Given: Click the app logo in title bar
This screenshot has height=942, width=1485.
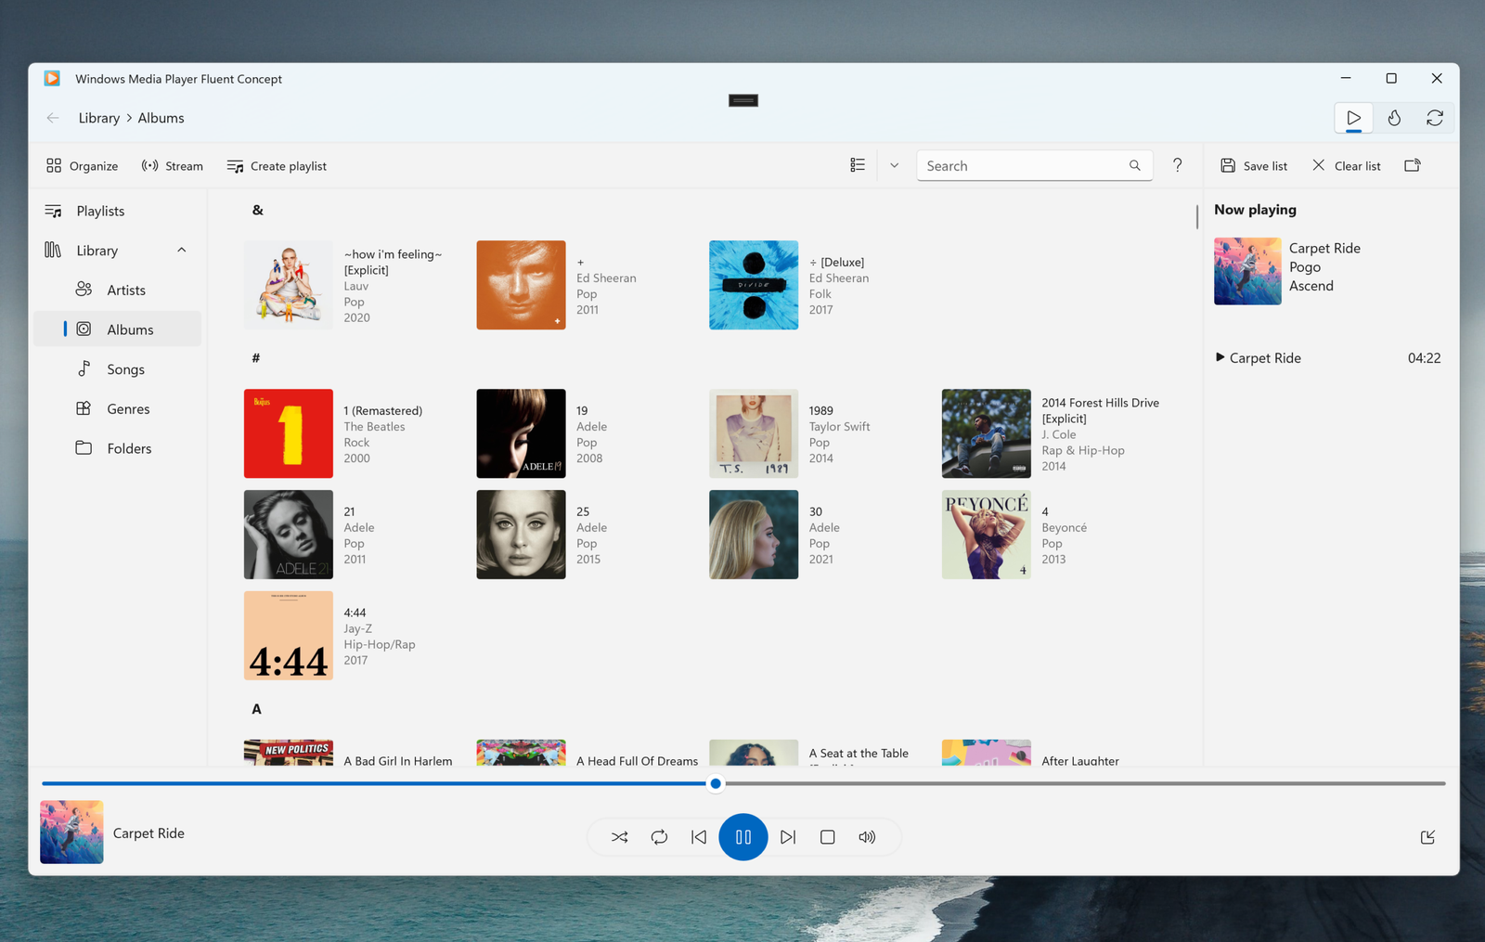Looking at the screenshot, I should 53,79.
